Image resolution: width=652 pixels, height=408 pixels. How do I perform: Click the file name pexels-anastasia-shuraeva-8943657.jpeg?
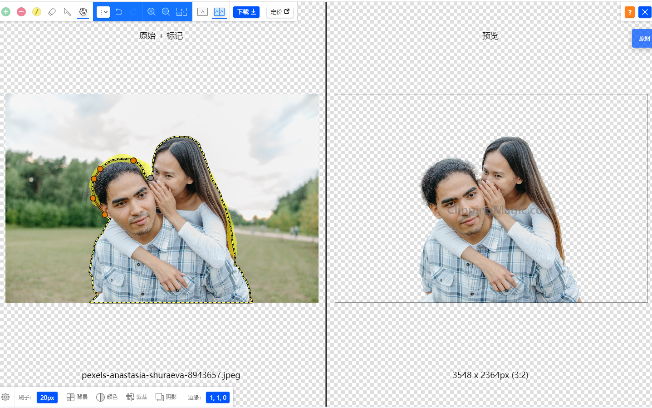click(x=161, y=375)
